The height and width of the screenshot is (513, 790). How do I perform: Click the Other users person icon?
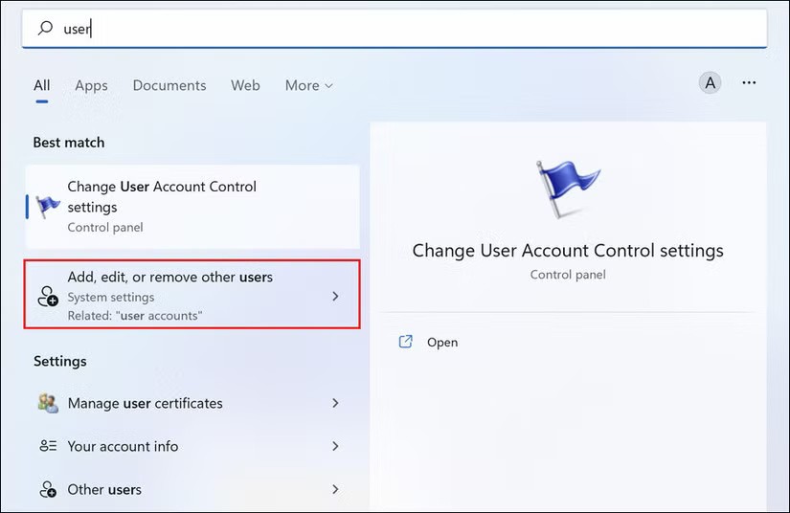[x=48, y=489]
